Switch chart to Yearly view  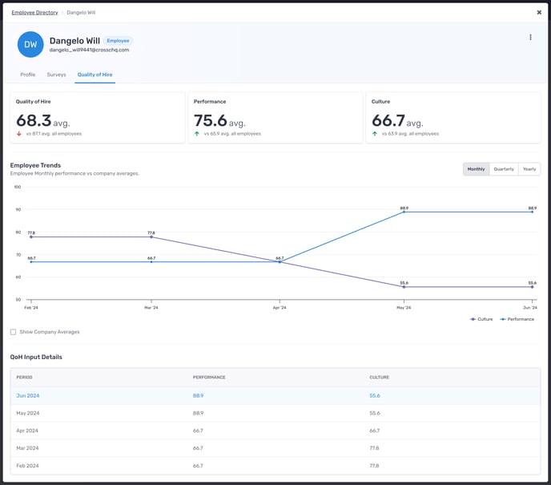(529, 169)
